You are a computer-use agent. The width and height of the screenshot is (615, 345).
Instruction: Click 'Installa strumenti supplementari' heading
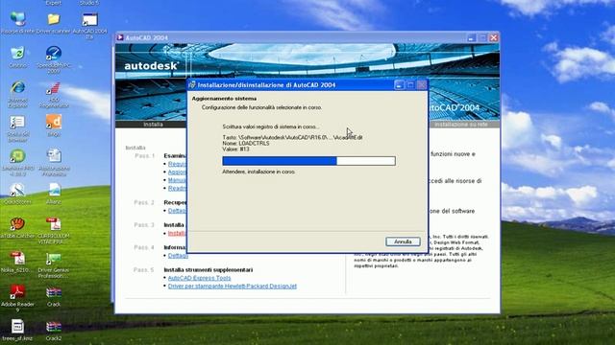[x=209, y=270]
